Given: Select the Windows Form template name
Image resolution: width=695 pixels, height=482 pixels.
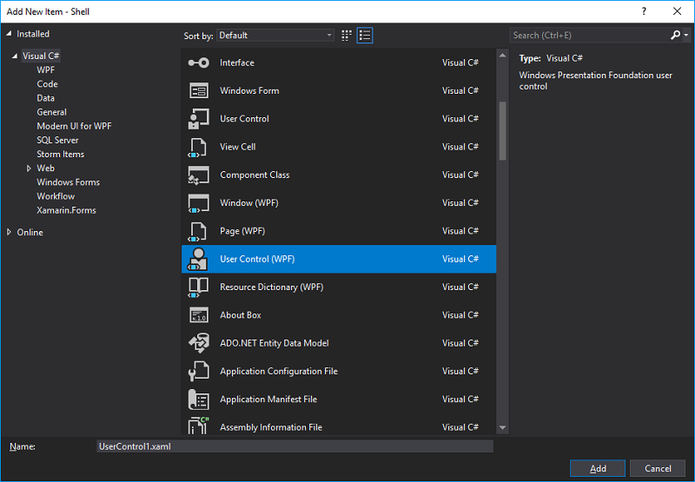Looking at the screenshot, I should [x=249, y=91].
